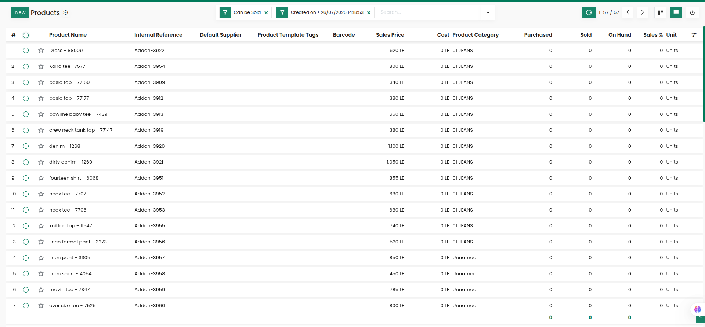Toggle the select-all rows checkbox in header
The image size is (705, 327).
pyautogui.click(x=26, y=35)
